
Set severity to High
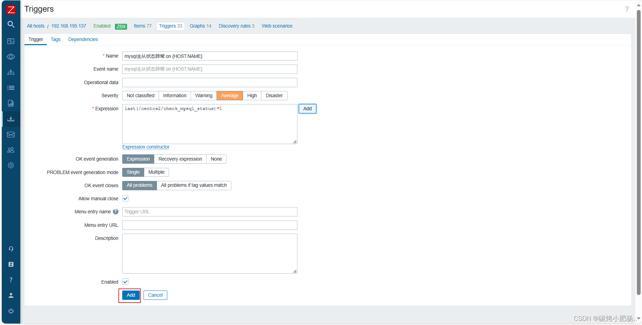[x=252, y=96]
